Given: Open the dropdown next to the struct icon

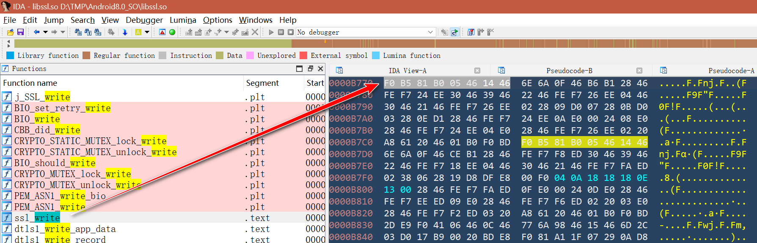Looking at the screenshot, I should click(x=226, y=32).
